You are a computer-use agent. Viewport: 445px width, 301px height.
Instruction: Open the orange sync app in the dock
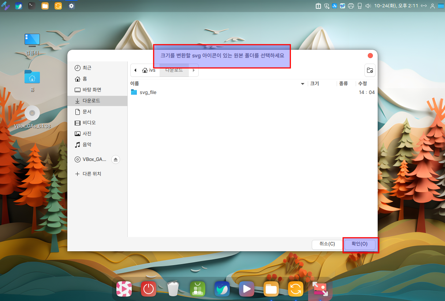296,289
